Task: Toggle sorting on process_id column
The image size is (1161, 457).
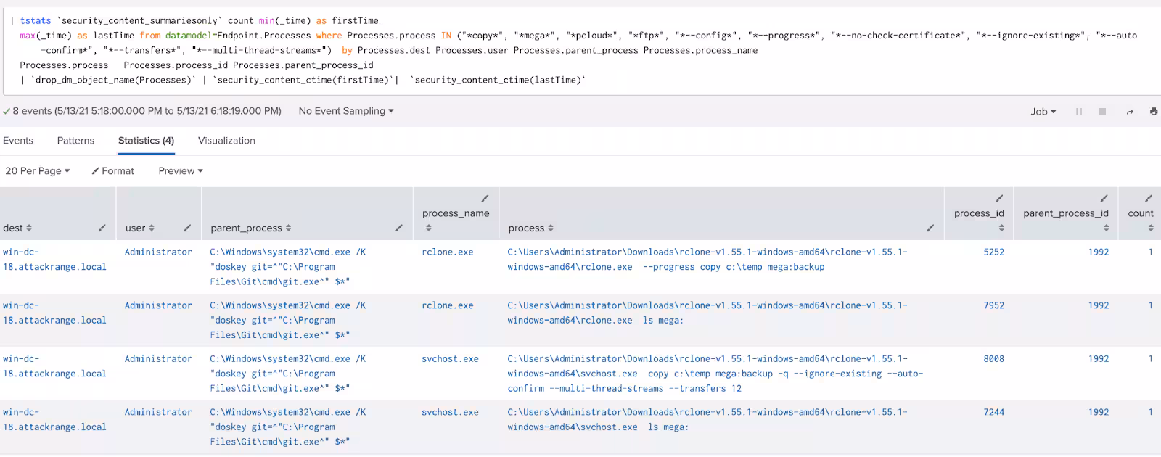Action: (1001, 228)
